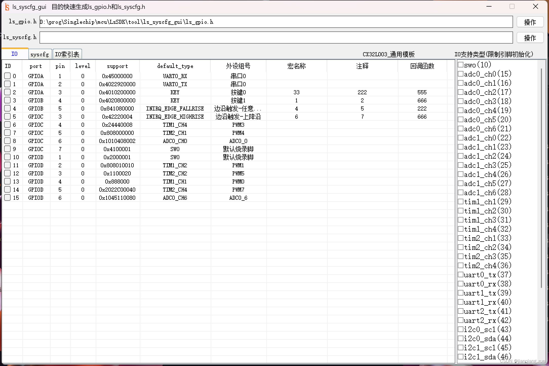This screenshot has height=366, width=549.
Task: Click the 按键1 peripheral group cell
Action: click(238, 100)
